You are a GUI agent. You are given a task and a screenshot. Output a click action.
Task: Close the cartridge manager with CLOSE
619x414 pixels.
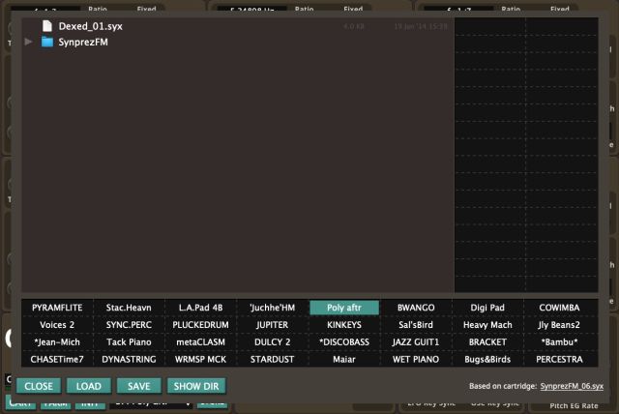(x=39, y=386)
